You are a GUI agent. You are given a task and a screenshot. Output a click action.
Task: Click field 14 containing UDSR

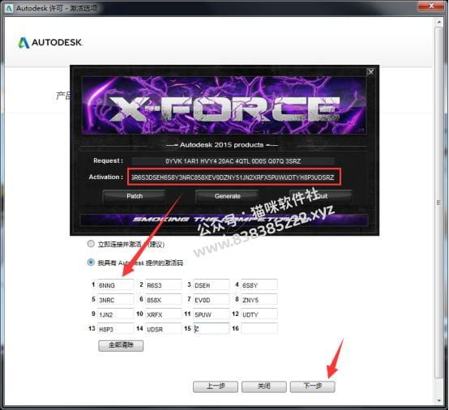click(164, 329)
